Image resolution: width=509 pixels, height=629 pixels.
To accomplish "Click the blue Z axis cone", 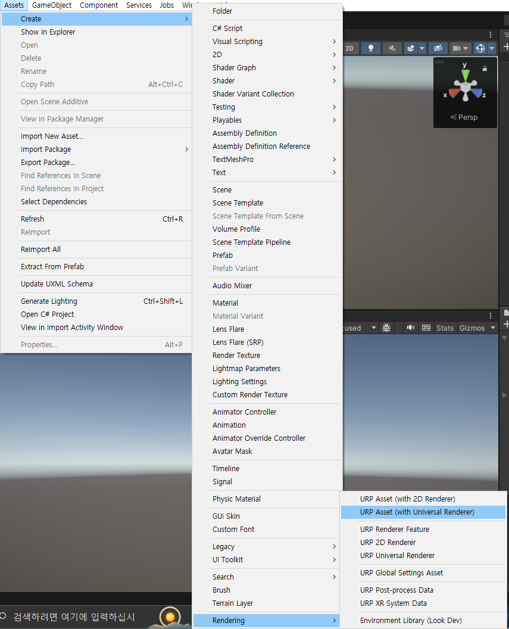I will point(476,93).
